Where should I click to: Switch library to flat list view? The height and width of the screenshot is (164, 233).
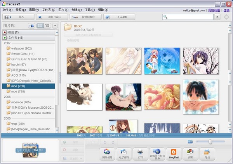tap(40, 26)
